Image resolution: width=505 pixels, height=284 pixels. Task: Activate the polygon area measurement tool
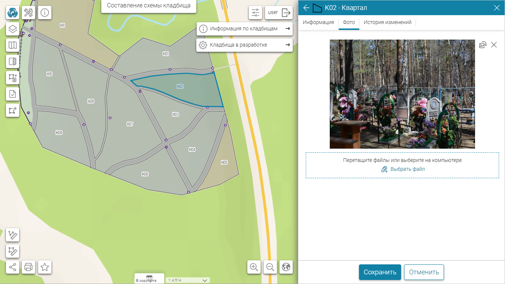pyautogui.click(x=13, y=251)
